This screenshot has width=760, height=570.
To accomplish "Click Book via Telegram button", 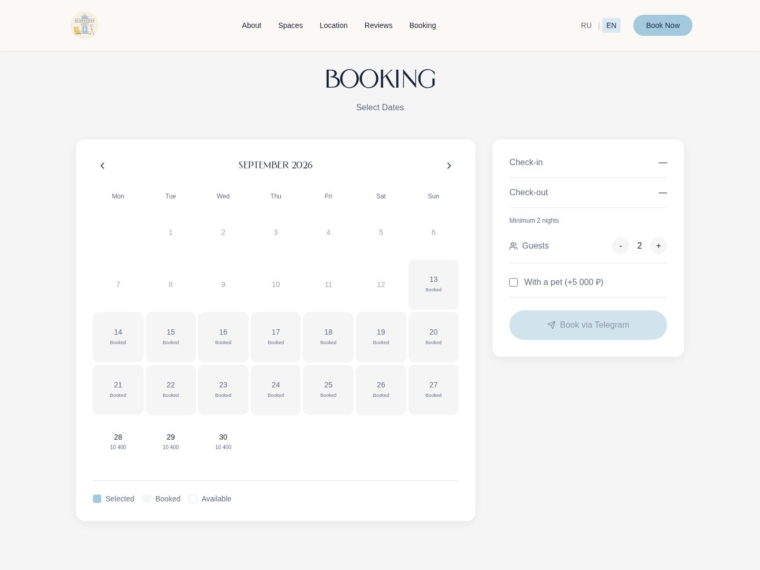I will pyautogui.click(x=588, y=325).
